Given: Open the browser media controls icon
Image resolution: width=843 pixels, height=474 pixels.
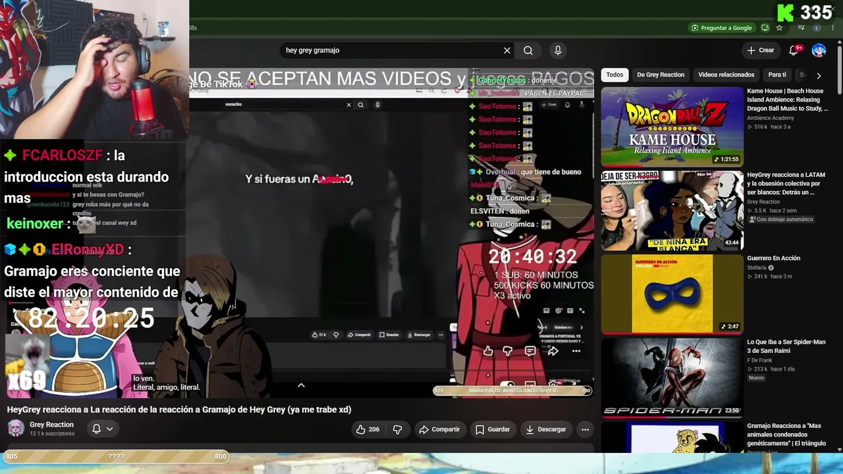Looking at the screenshot, I should click(x=801, y=28).
